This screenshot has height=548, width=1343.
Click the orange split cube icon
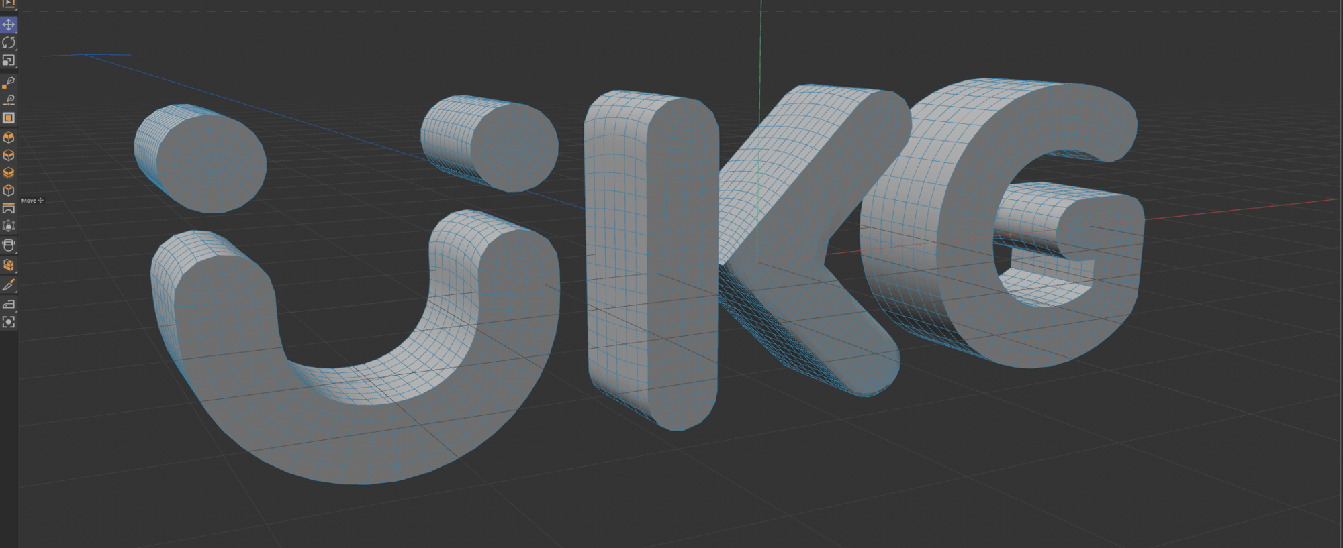coord(9,265)
